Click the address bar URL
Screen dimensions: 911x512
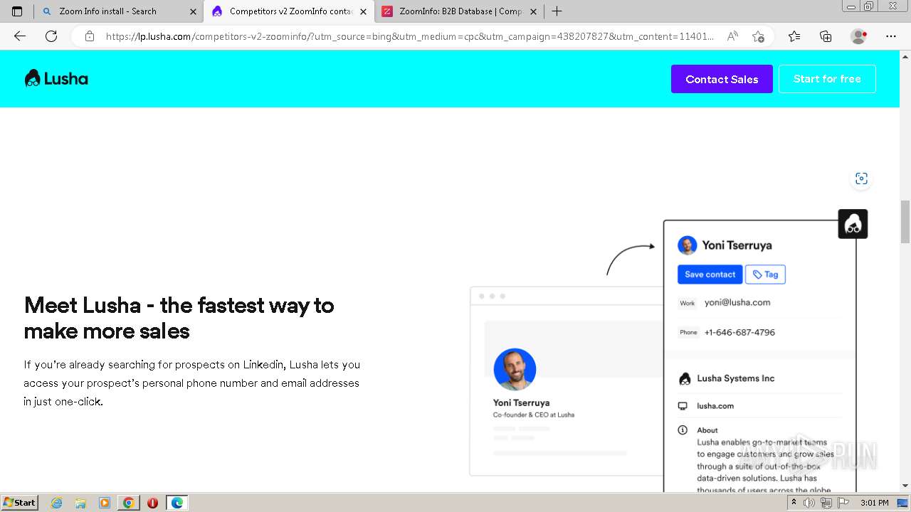pos(409,36)
